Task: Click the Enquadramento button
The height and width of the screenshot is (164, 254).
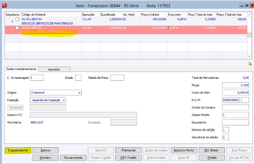Action: pyautogui.click(x=18, y=150)
